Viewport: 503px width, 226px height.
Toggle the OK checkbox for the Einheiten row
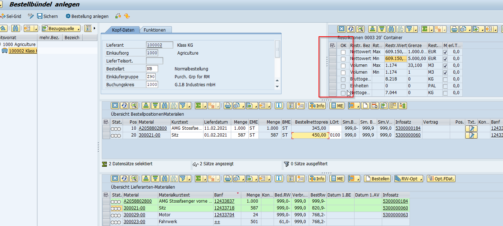click(x=343, y=86)
